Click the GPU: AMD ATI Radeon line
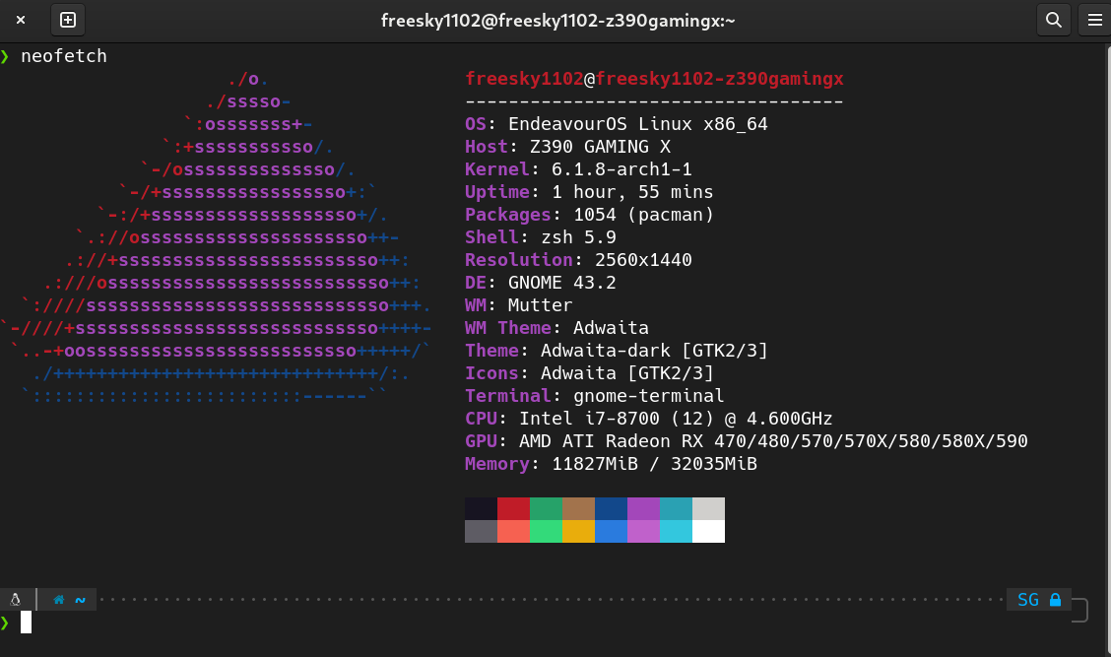 point(747,441)
